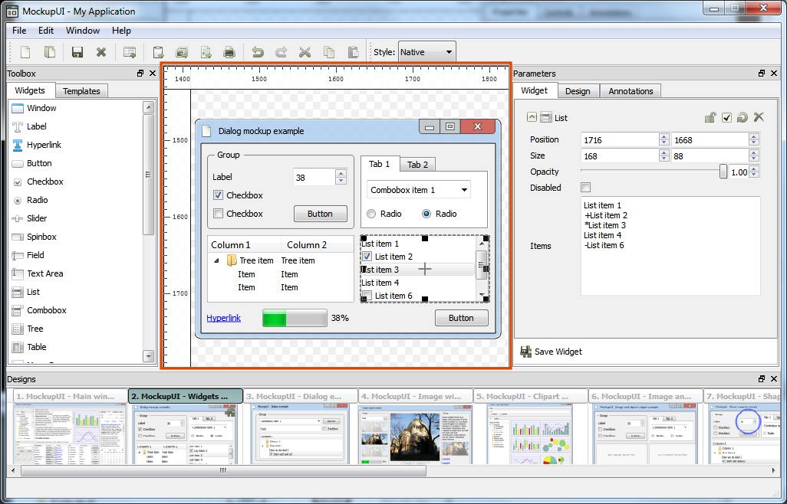Click the clipboard-with-green-arrow toolbar icon
This screenshot has height=504, width=787.
pos(157,52)
